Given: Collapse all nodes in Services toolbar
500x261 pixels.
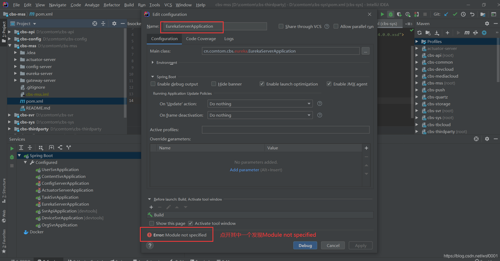Looking at the screenshot, I should point(30,148).
